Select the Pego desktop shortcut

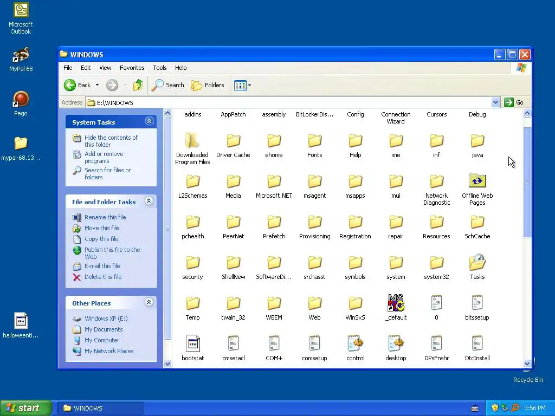(x=21, y=103)
